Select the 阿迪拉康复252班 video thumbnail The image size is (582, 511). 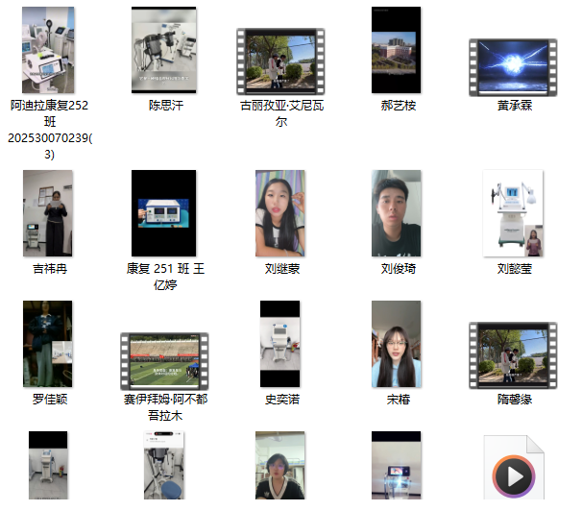48,50
